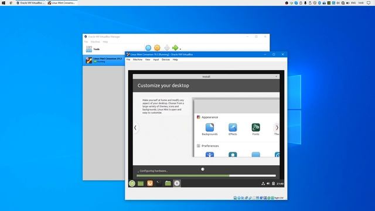Open Settings gear icon in VirtualBox Manager
The image size is (375, 211).
pyautogui.click(x=157, y=48)
